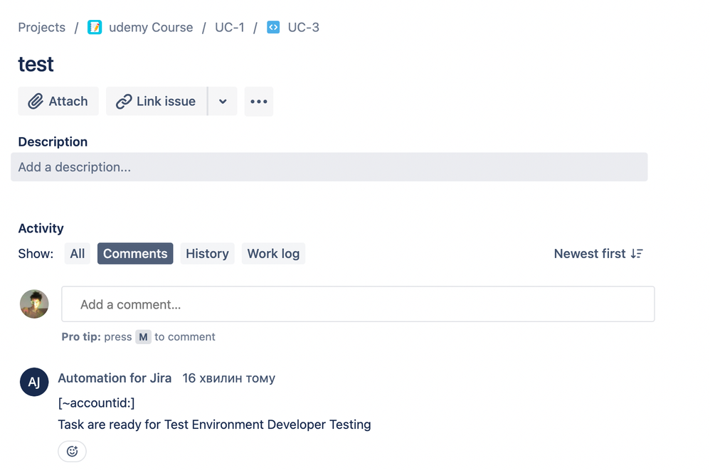
Task: Click the 'Description' heading
Action: [53, 141]
